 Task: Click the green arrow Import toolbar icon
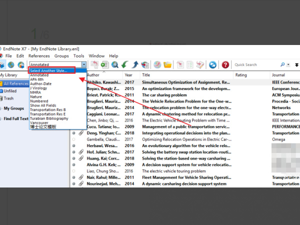pos(125,64)
